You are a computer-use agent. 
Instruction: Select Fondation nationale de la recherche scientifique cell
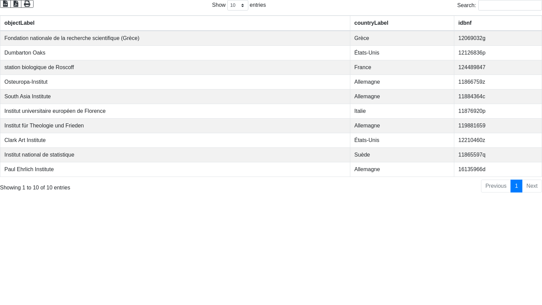coord(175,38)
